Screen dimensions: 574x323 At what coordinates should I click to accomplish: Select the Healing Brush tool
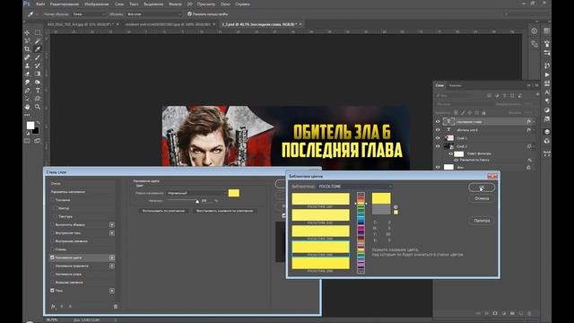tap(27, 57)
